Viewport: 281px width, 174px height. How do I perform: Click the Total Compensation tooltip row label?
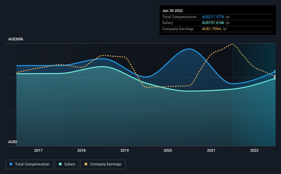(x=179, y=17)
